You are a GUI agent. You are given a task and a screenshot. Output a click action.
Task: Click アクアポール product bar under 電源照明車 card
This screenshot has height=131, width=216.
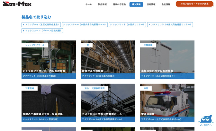pyautogui.click(x=167, y=119)
